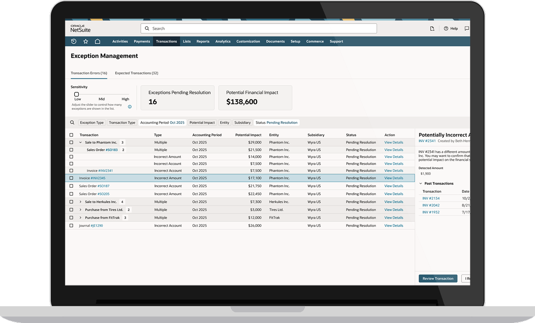The height and width of the screenshot is (323, 535).
Task: Click the magnifier icon in filter bar
Action: tap(72, 122)
